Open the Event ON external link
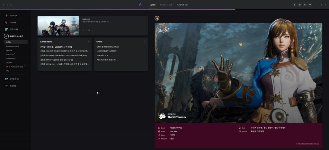The height and width of the screenshot is (150, 329). click(11, 54)
